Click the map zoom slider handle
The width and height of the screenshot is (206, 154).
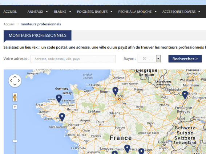(x=15, y=141)
